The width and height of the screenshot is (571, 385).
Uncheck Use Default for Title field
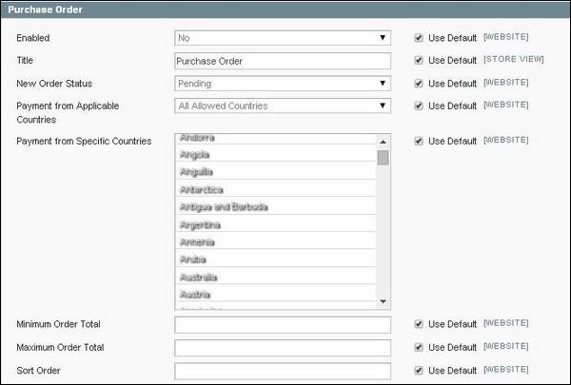419,61
